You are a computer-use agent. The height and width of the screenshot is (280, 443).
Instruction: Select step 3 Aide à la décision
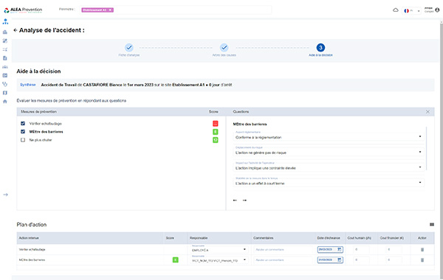click(320, 50)
